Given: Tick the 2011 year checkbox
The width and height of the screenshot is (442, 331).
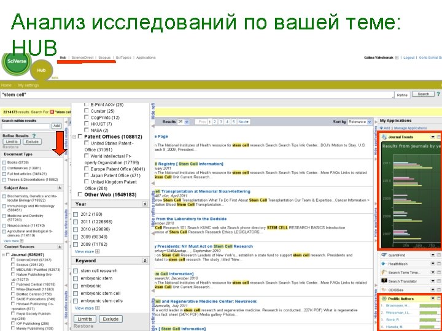Looking at the screenshot, I should [76, 222].
